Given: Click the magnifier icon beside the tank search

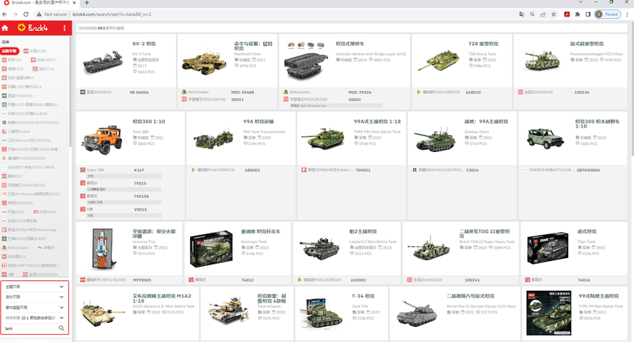Looking at the screenshot, I should point(62,329).
